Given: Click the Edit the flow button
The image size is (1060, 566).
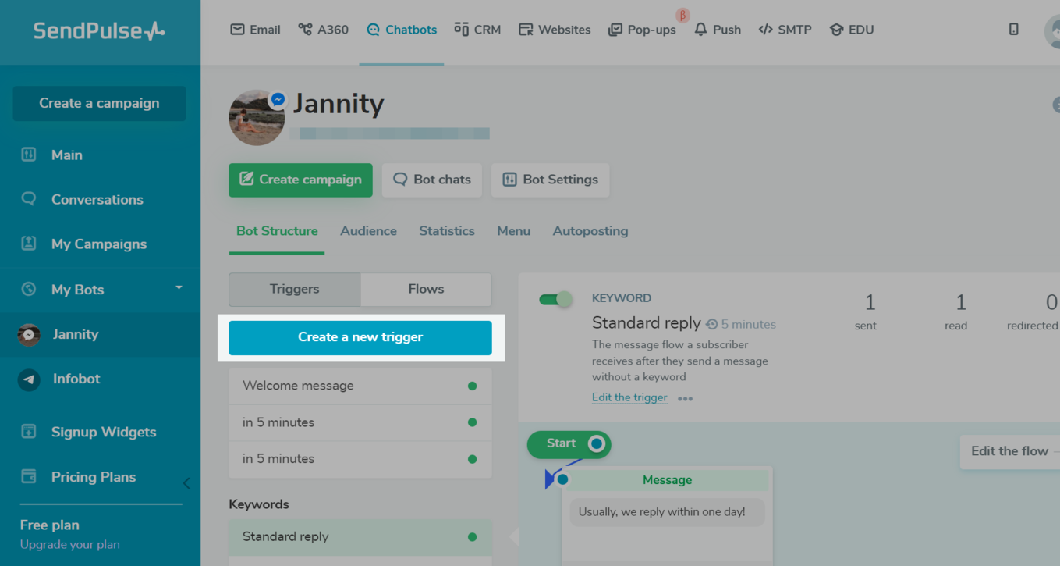Looking at the screenshot, I should click(1010, 451).
